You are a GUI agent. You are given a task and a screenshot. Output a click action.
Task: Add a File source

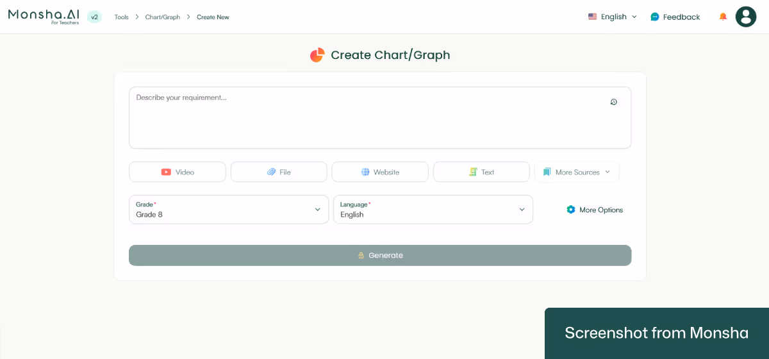279,172
